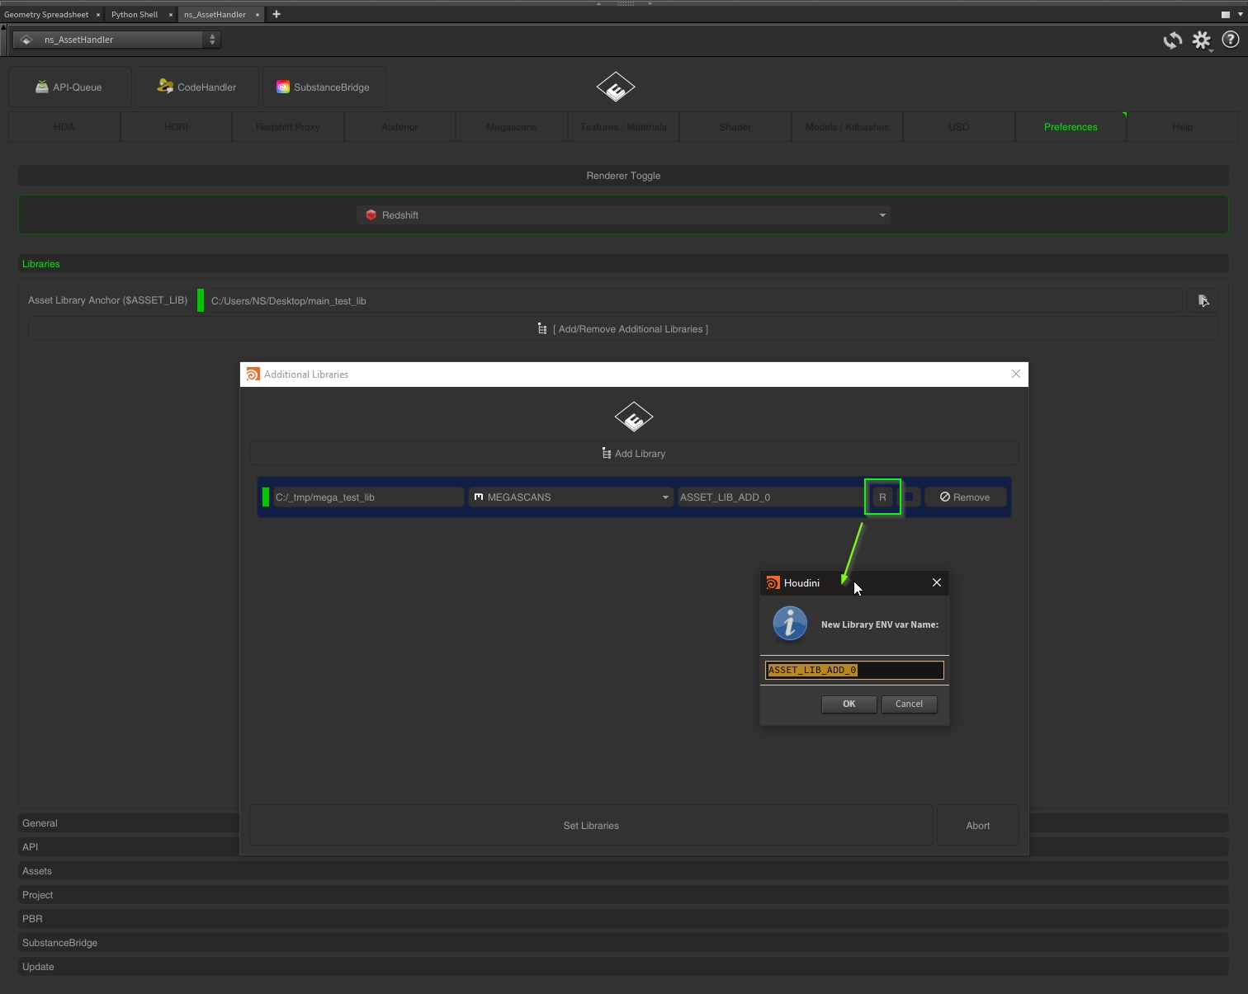Expand the SubstanceBridge preferences section
The height and width of the screenshot is (994, 1248).
[x=59, y=943]
